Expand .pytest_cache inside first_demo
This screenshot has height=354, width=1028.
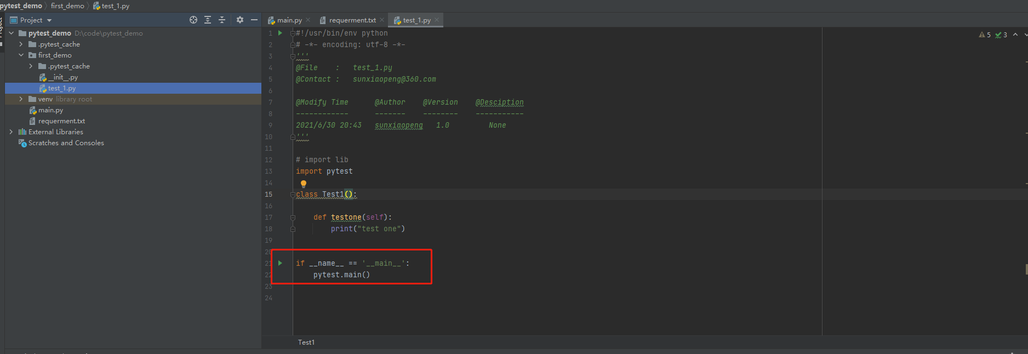[x=31, y=66]
